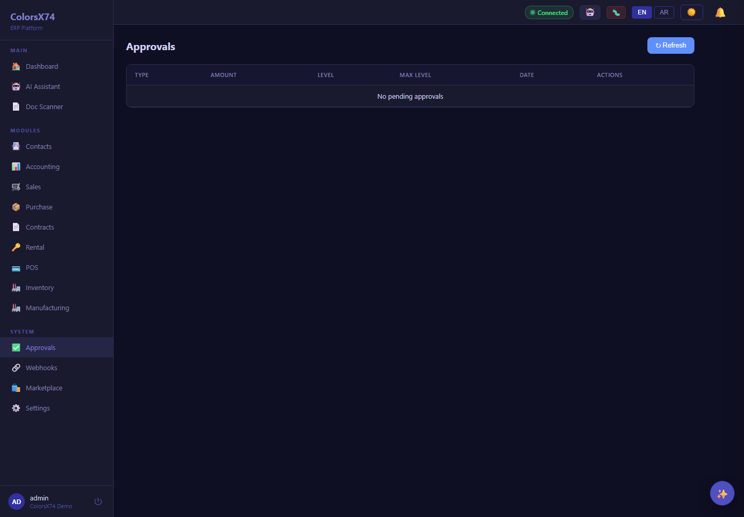Click the POS card icon
This screenshot has height=517, width=744.
pos(16,267)
